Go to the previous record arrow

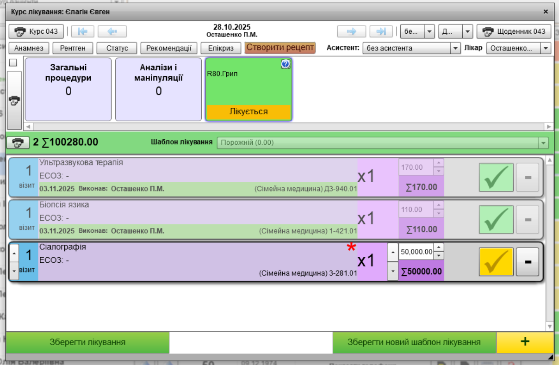point(112,31)
